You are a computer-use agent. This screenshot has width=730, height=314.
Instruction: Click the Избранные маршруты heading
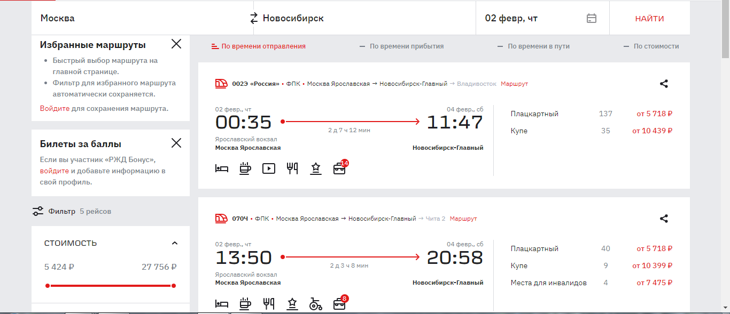(x=93, y=45)
